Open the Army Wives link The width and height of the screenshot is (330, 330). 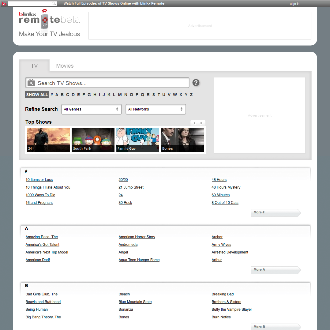click(221, 245)
